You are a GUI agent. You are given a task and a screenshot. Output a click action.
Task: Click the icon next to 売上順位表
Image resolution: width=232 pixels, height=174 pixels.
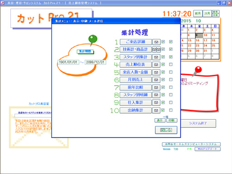pos(156,65)
